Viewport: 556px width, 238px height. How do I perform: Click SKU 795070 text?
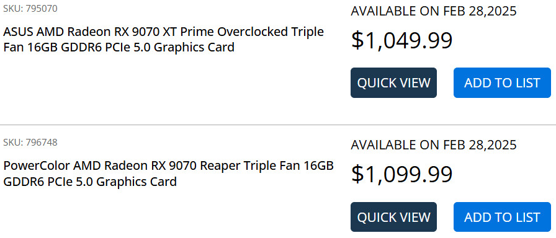click(x=30, y=9)
